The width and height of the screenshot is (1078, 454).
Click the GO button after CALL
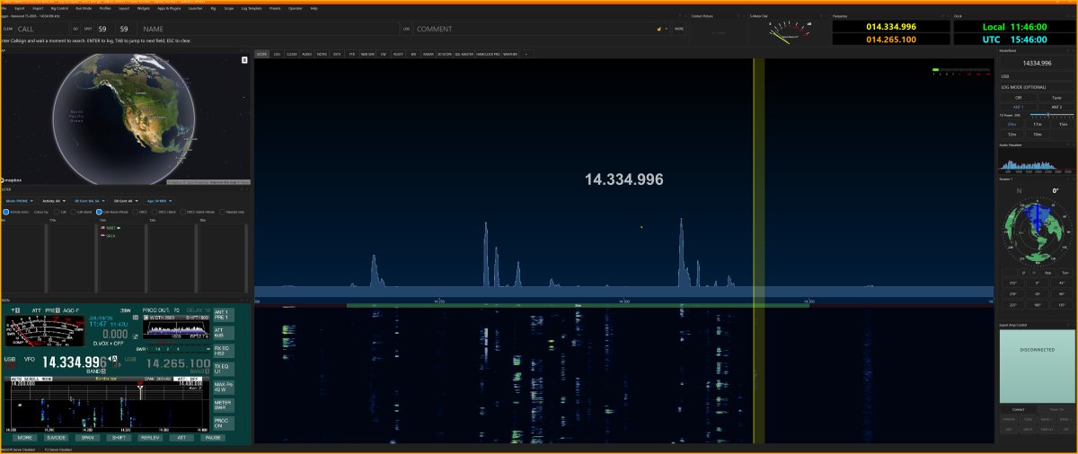tap(75, 29)
